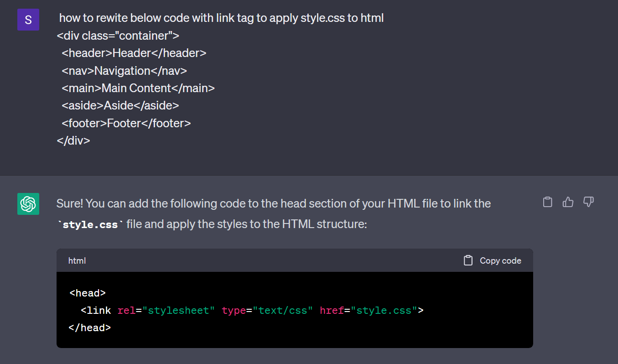Image resolution: width=618 pixels, height=364 pixels.
Task: Click the opening head tag in the code
Action: [88, 293]
